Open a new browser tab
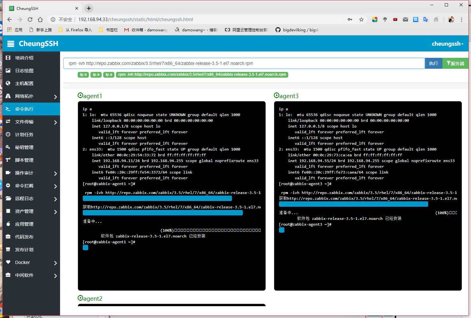 tap(89, 8)
